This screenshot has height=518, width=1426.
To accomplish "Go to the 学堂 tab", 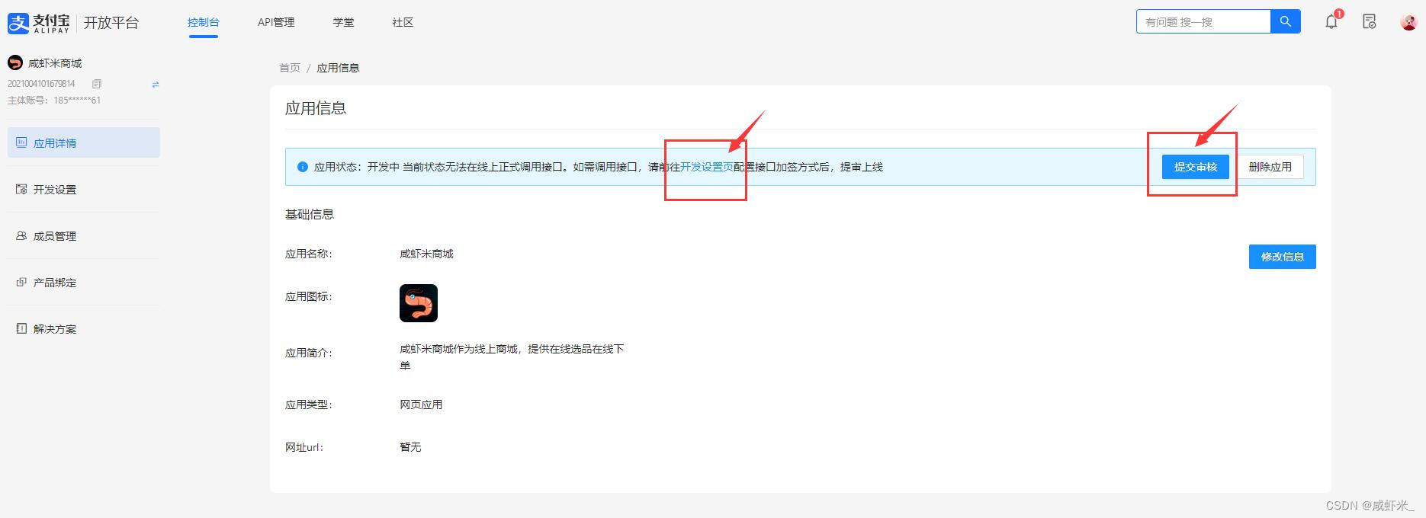I will (x=343, y=22).
